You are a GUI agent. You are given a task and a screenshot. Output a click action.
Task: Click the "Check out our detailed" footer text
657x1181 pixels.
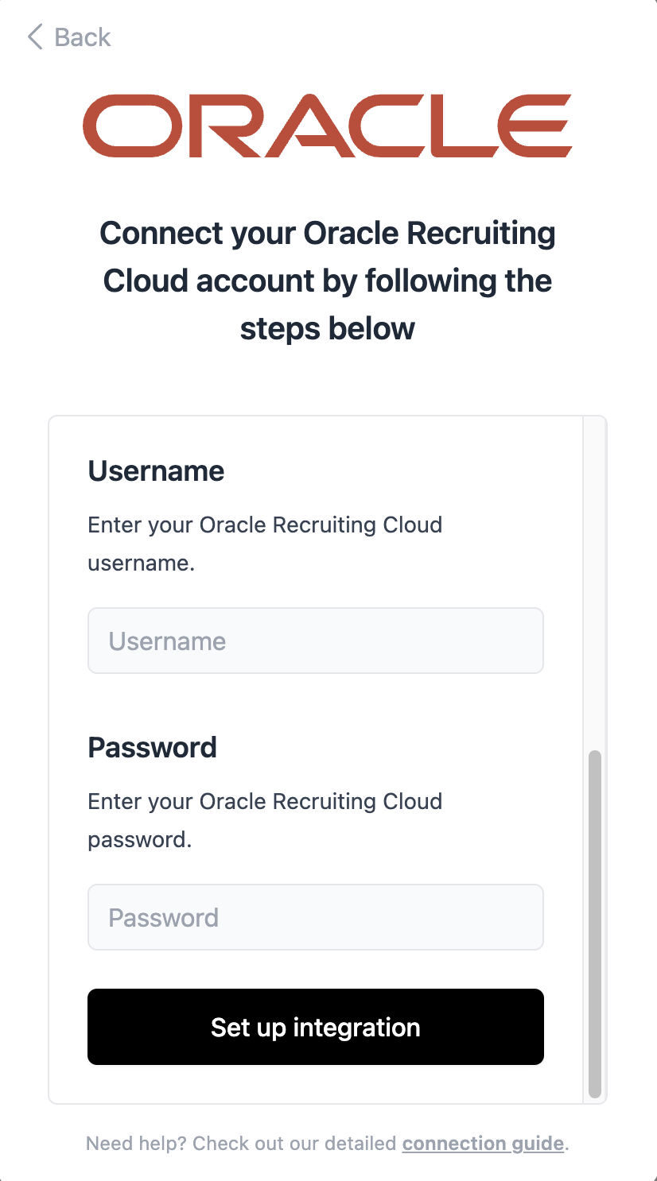294,1144
